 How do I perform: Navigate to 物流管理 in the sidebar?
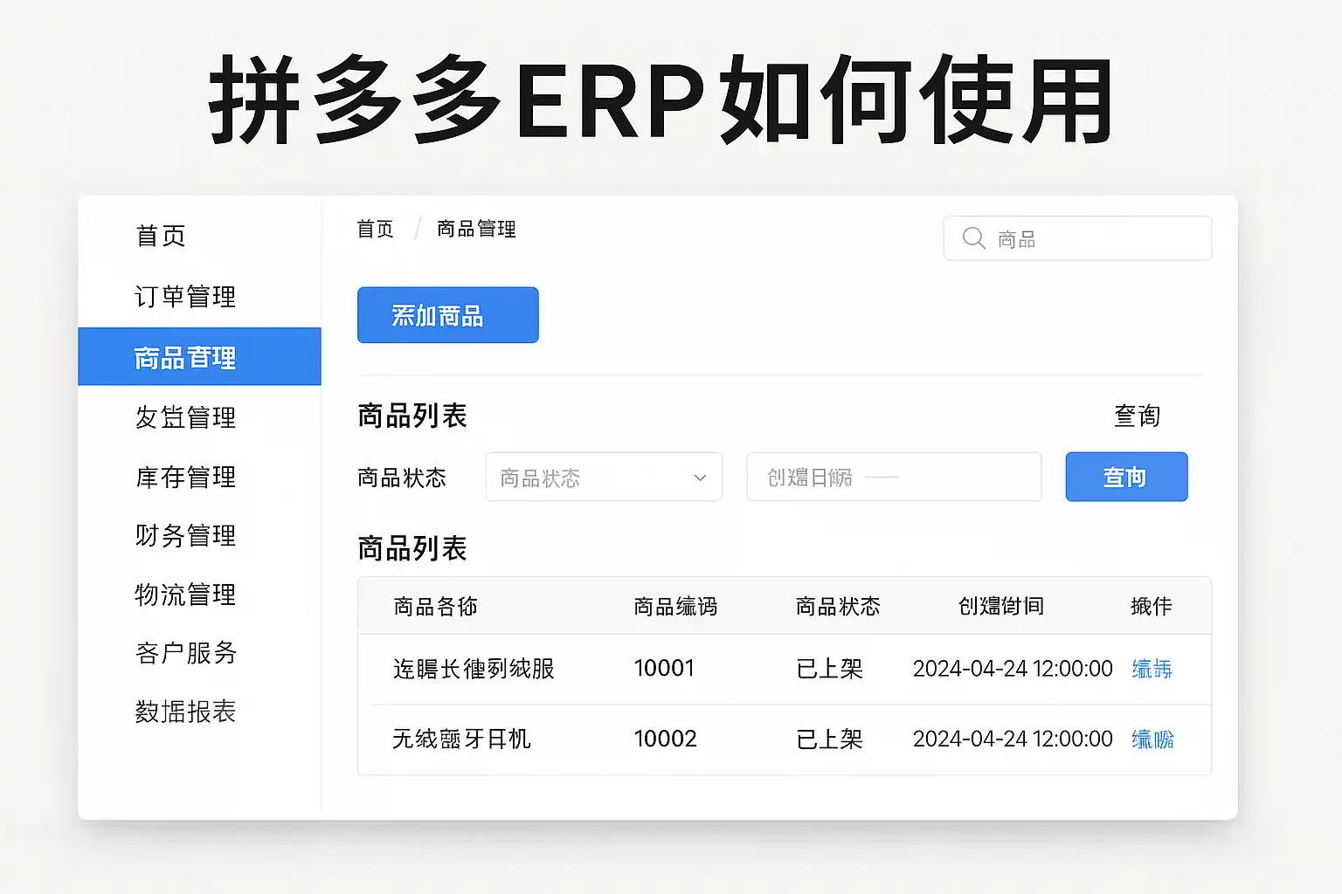(185, 595)
